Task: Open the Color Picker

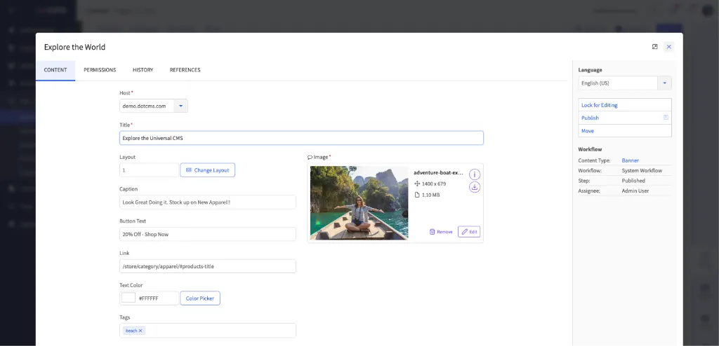Action: (x=200, y=298)
